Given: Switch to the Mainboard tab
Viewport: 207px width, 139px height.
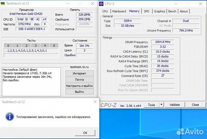Looking at the screenshot, I should pos(119,11).
